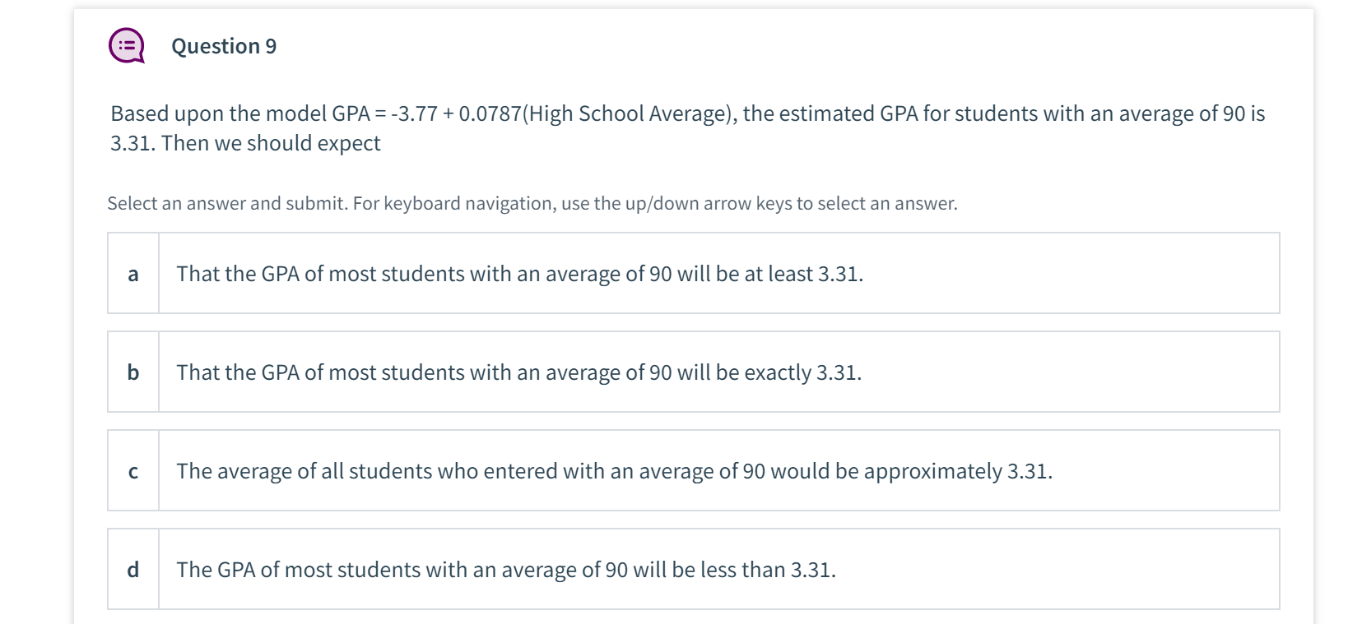Viewport: 1348px width, 624px height.
Task: Click the keyboard navigation instruction text
Action: (532, 203)
